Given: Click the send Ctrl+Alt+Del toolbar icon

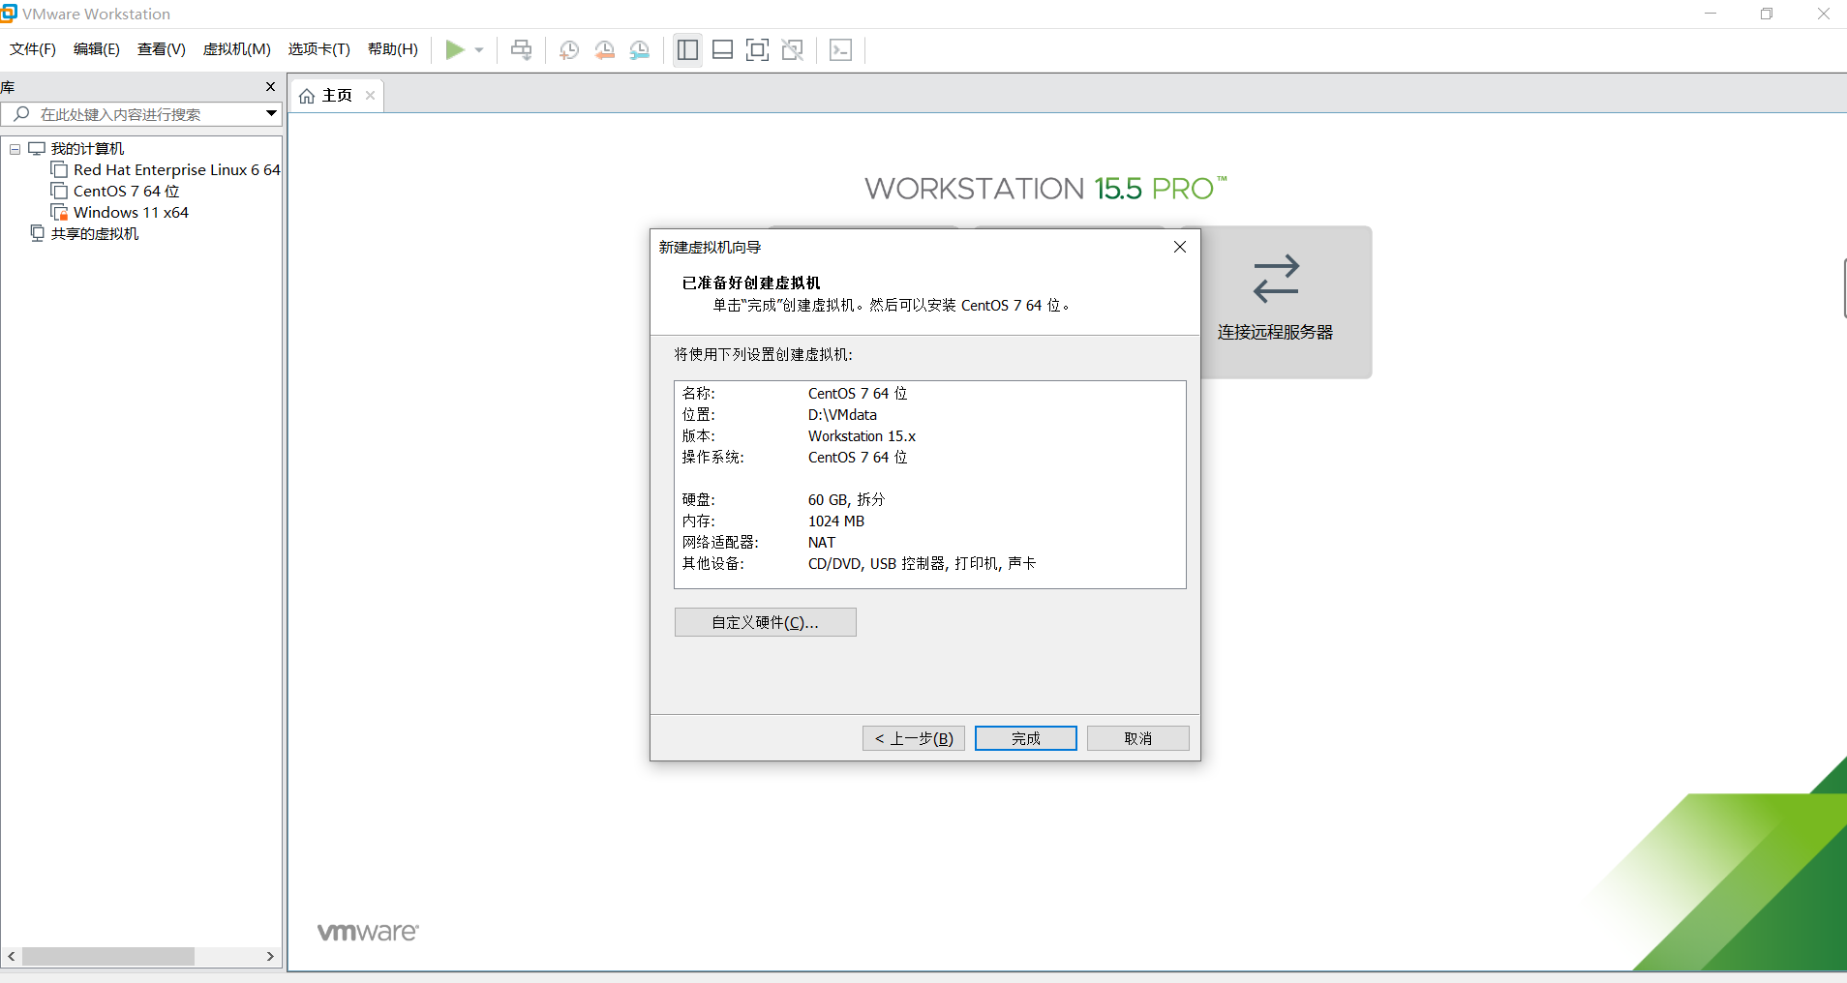Looking at the screenshot, I should tap(522, 49).
